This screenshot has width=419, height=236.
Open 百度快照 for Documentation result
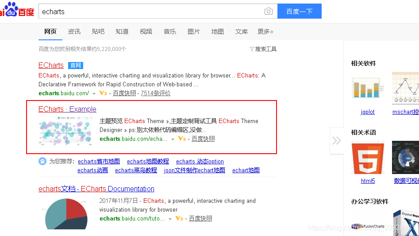[x=200, y=218]
